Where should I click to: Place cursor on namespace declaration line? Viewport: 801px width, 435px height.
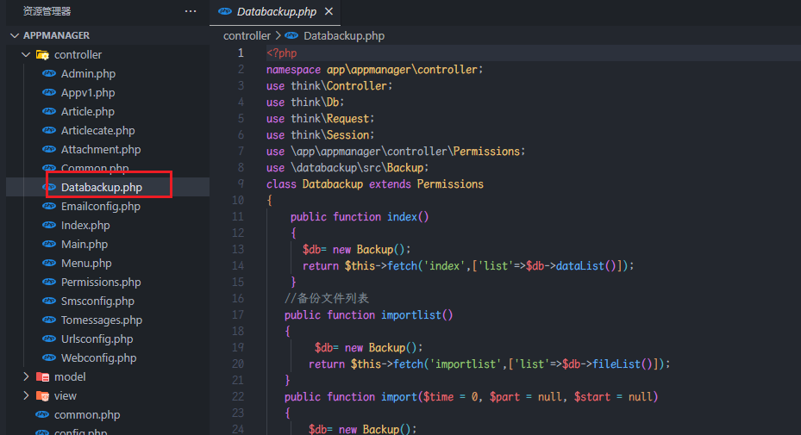[374, 70]
